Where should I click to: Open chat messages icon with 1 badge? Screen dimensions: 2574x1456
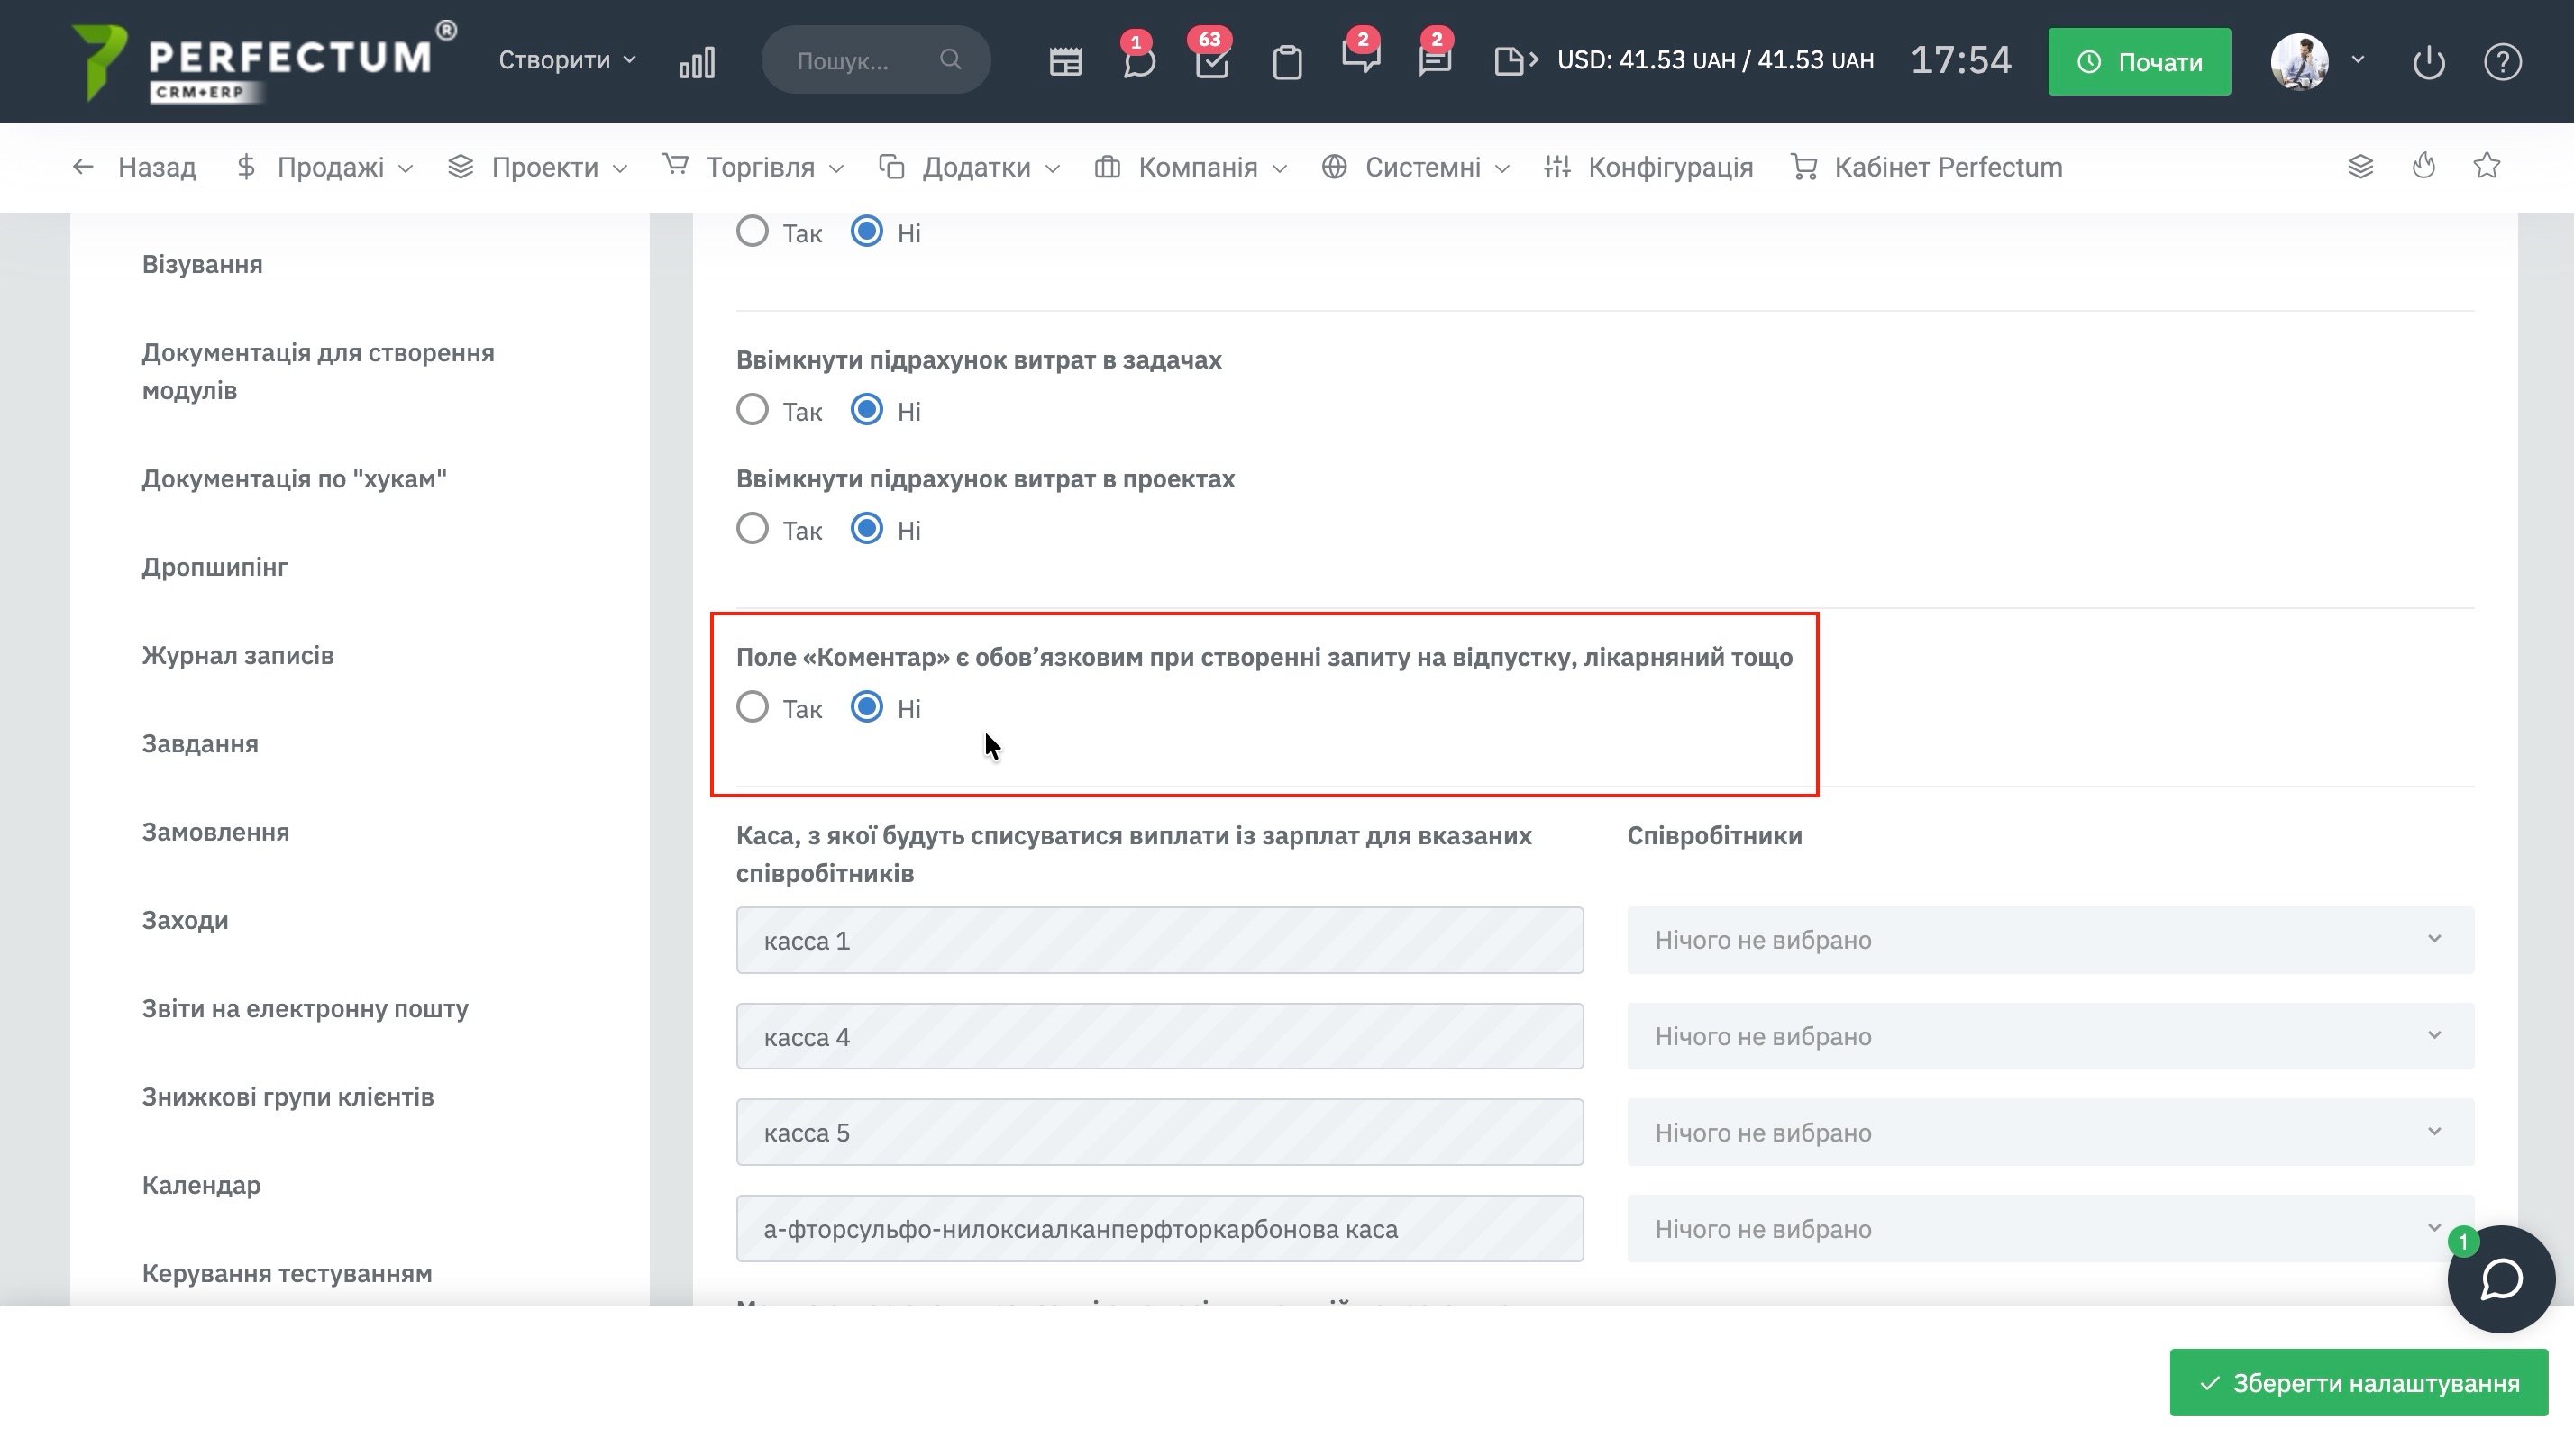pos(1138,62)
